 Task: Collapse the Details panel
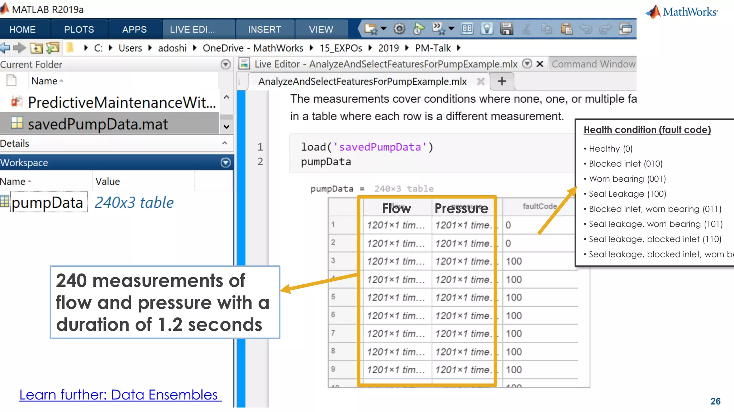tap(225, 143)
